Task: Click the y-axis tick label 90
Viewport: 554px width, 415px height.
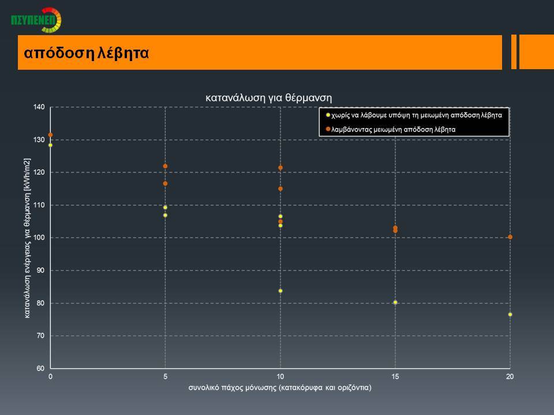Action: [x=40, y=270]
